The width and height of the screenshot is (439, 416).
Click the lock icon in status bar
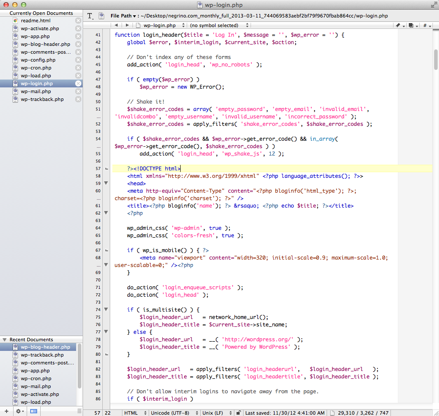pyautogui.click(x=239, y=413)
